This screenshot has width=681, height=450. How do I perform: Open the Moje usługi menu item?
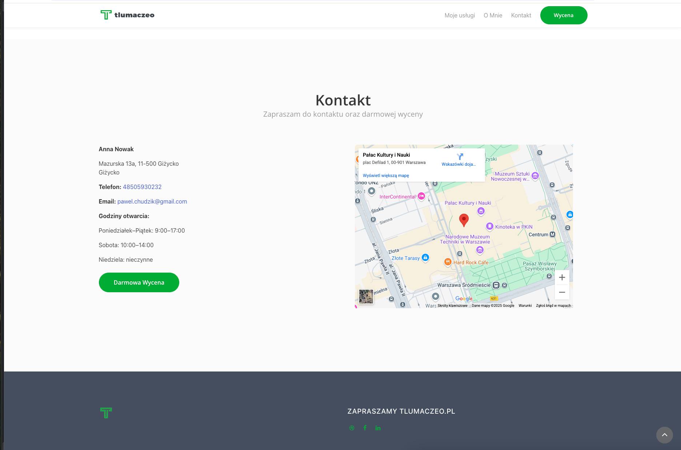point(460,15)
